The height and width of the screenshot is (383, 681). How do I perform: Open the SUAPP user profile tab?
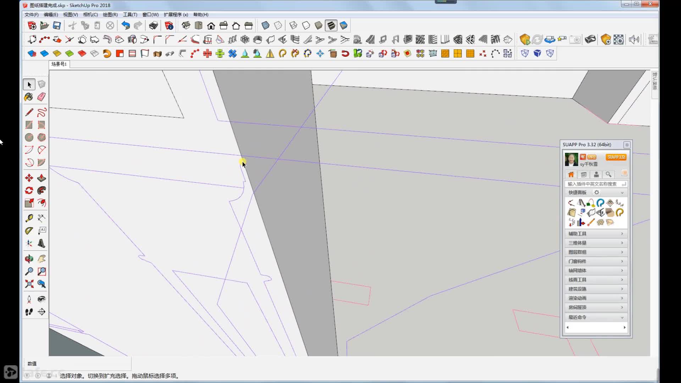click(596, 174)
